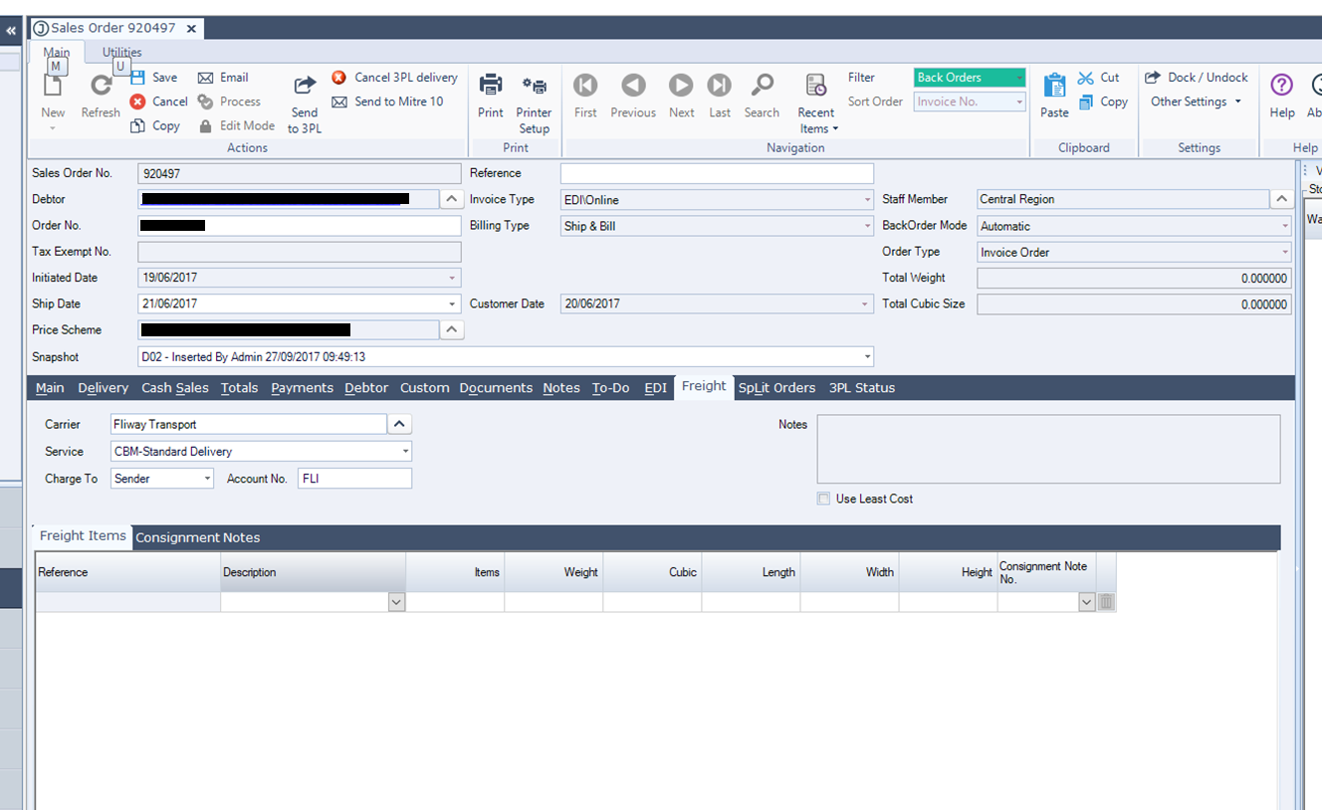Screen dimensions: 1322x810
Task: Click the Search magnifier icon
Action: coord(762,86)
